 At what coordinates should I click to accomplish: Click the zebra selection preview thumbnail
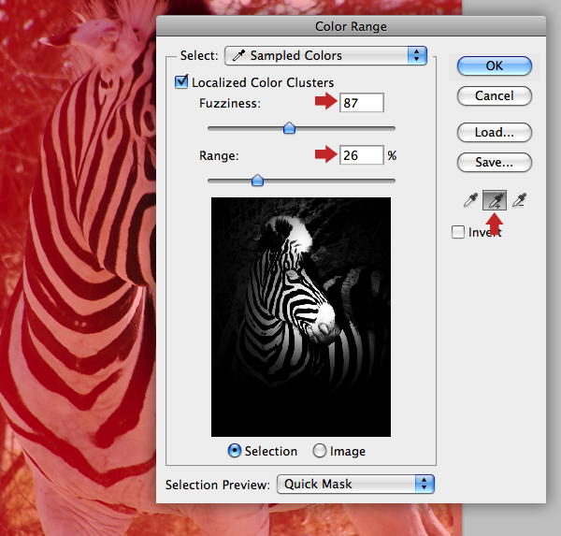click(x=301, y=317)
